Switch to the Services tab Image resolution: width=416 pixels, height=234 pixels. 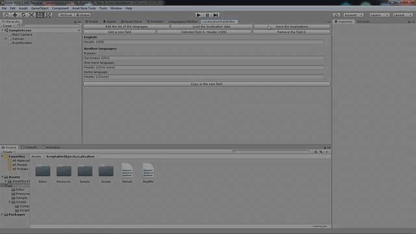(x=363, y=21)
